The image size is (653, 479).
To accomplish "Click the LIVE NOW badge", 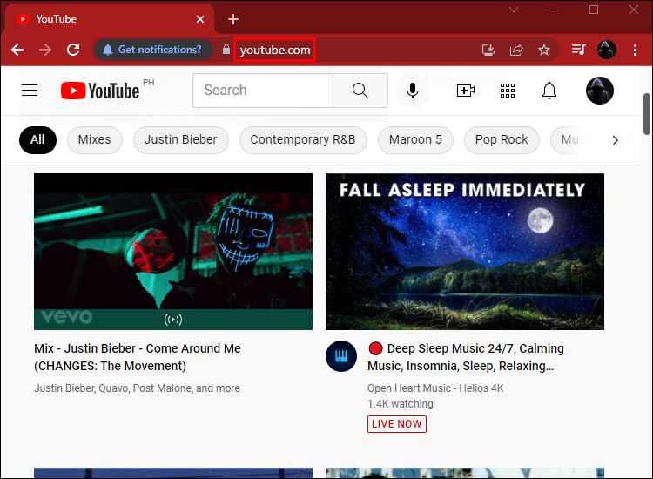I will [397, 424].
